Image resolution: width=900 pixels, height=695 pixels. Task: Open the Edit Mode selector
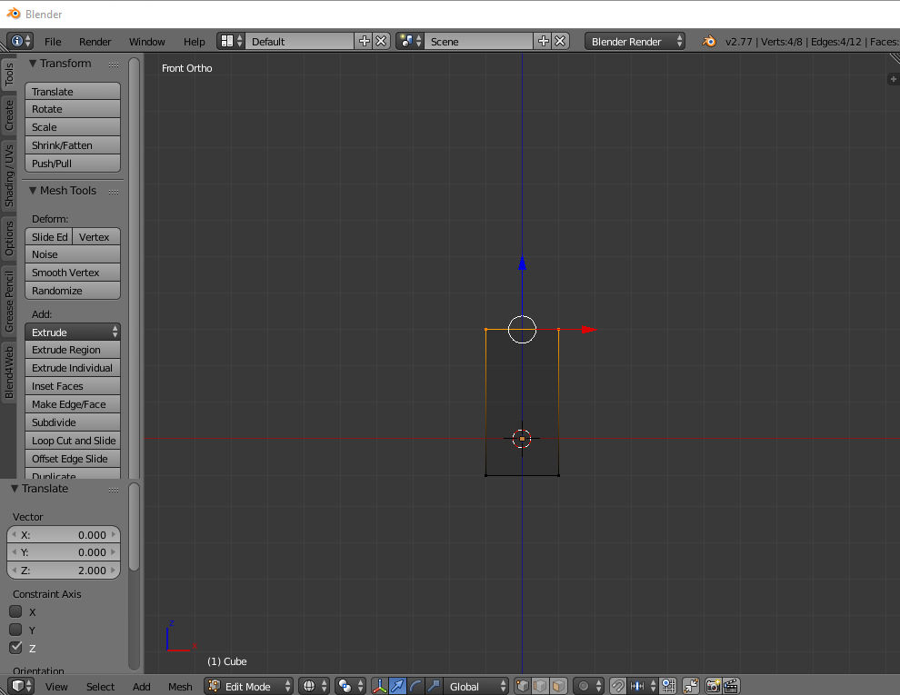[x=248, y=686]
